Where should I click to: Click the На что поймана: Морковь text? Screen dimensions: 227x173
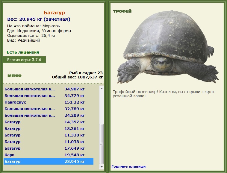pos(34,26)
